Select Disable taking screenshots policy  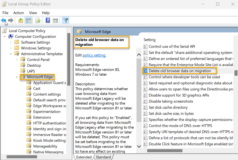pos(171,101)
